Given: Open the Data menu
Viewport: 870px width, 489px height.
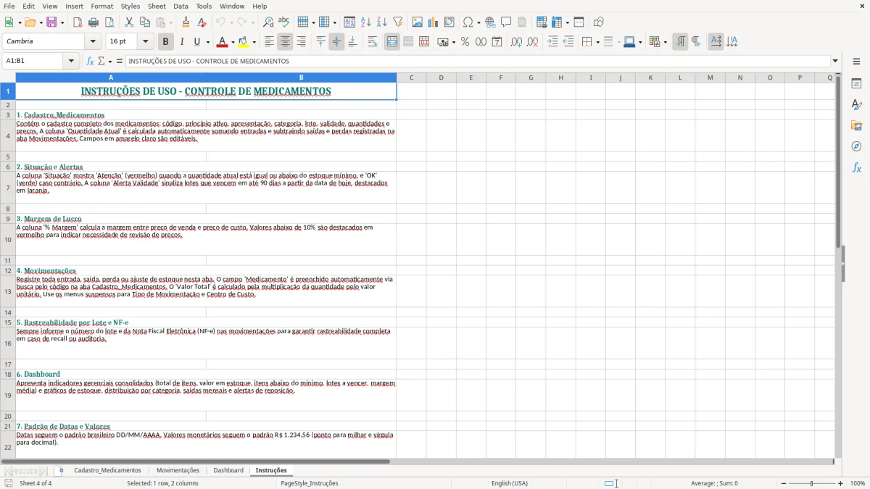Looking at the screenshot, I should (x=181, y=6).
